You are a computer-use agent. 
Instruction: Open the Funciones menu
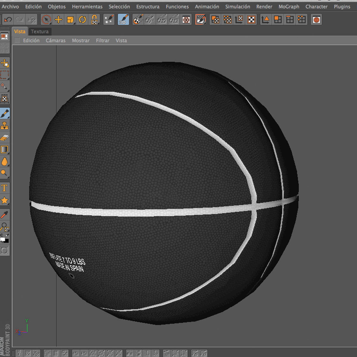point(177,7)
